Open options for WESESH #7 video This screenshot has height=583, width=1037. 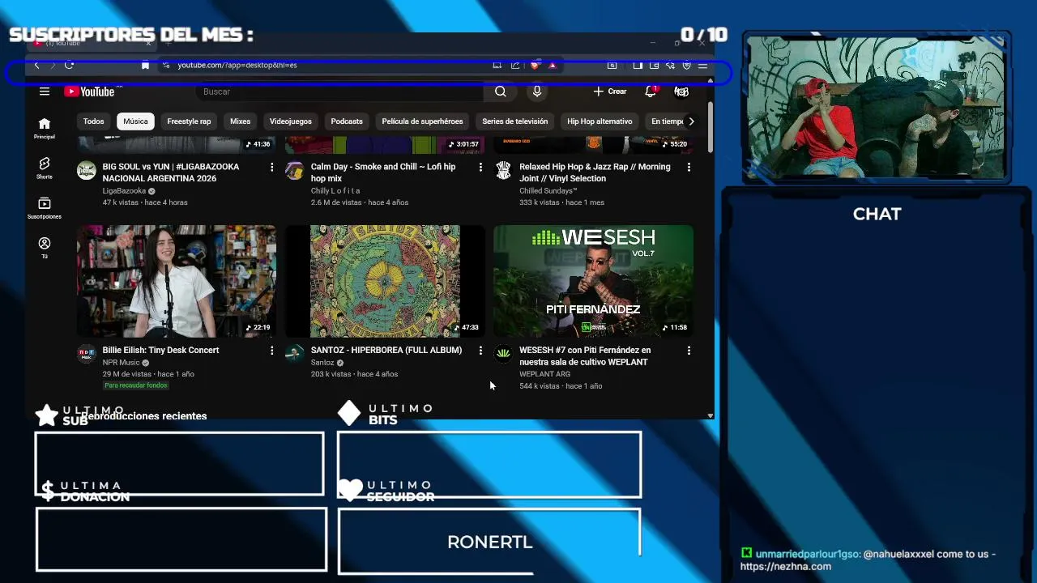pyautogui.click(x=689, y=351)
